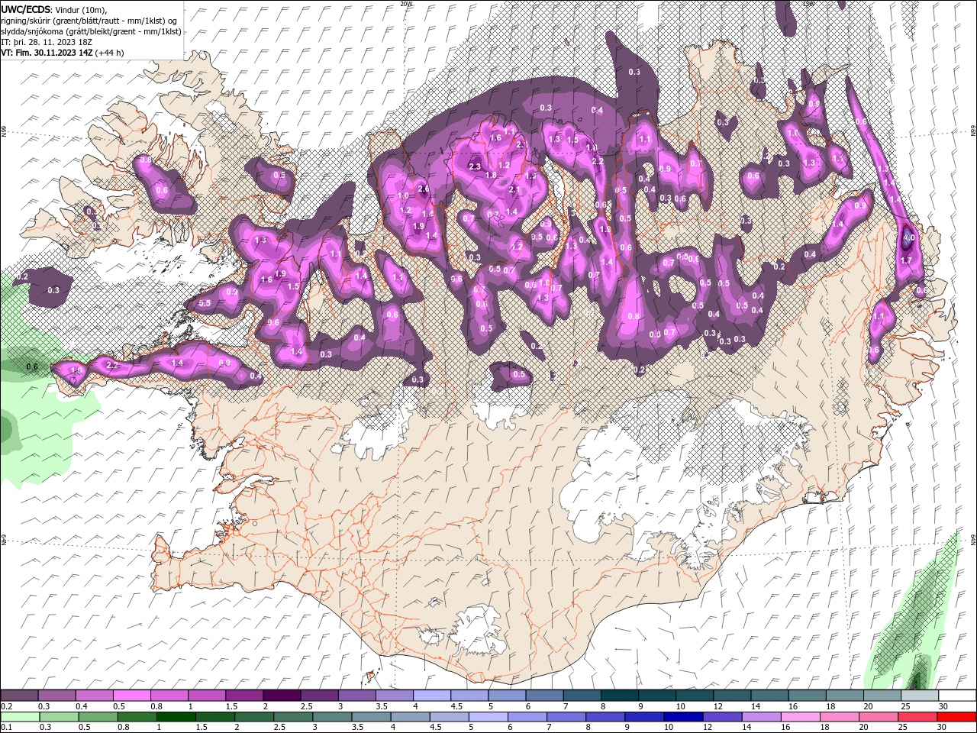Pick the lavender upper swatch starting at 4
Image resolution: width=977 pixels, height=733 pixels.
[x=430, y=696]
